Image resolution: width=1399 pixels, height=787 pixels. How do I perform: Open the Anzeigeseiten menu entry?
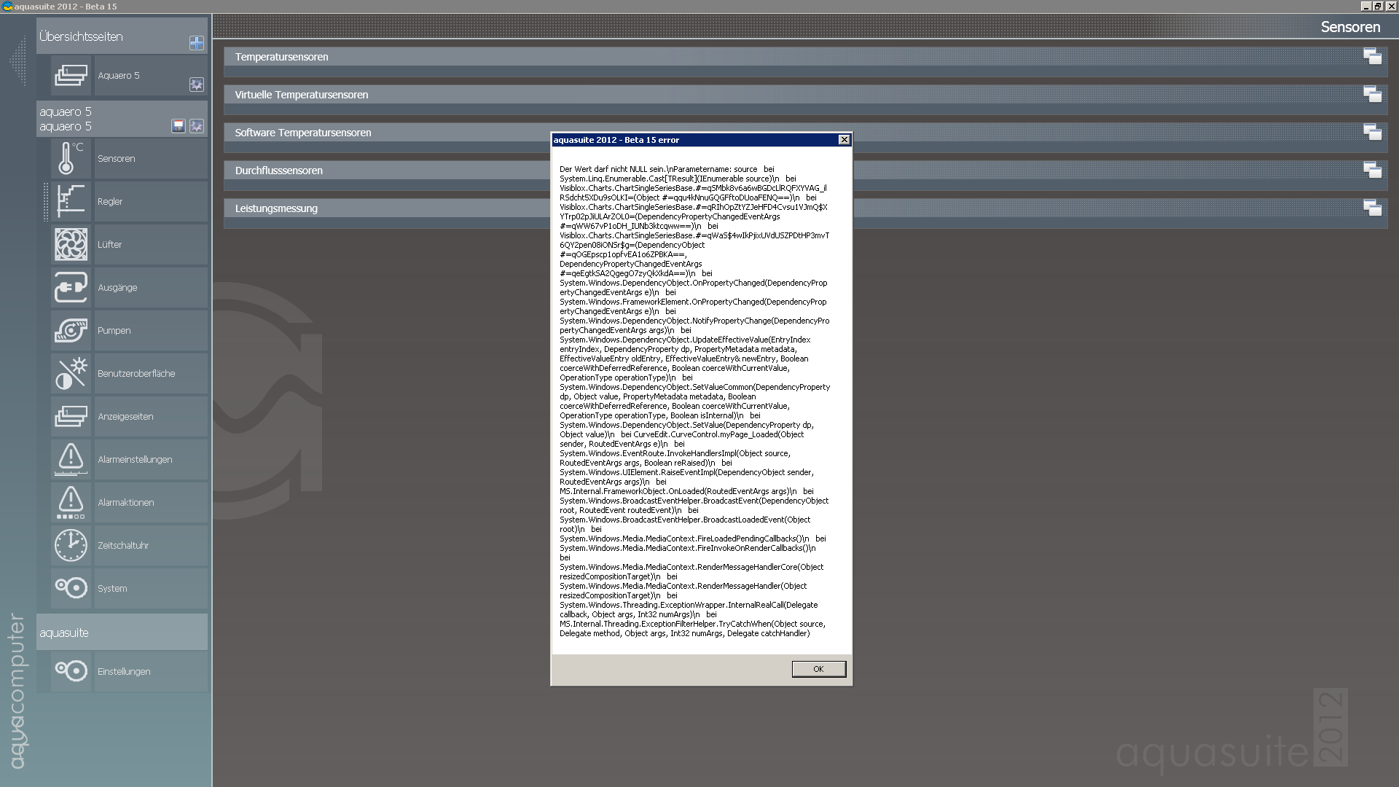pos(125,416)
